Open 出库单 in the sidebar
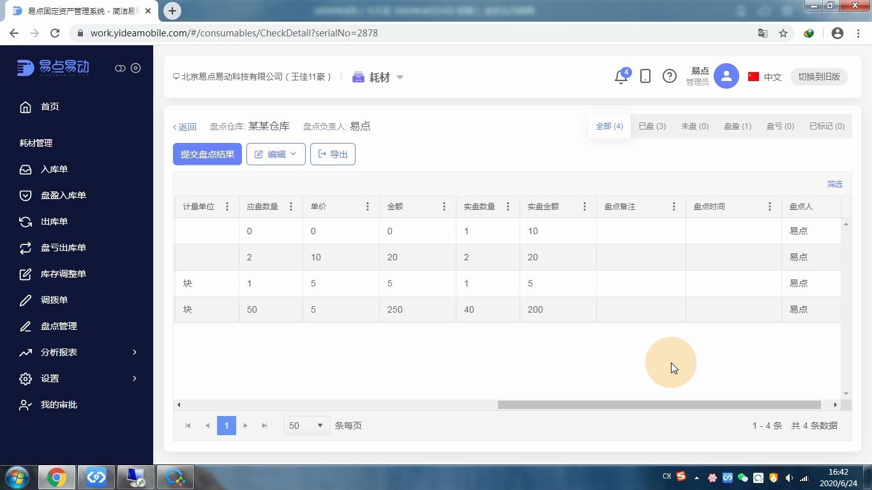872x490 pixels. [x=54, y=221]
